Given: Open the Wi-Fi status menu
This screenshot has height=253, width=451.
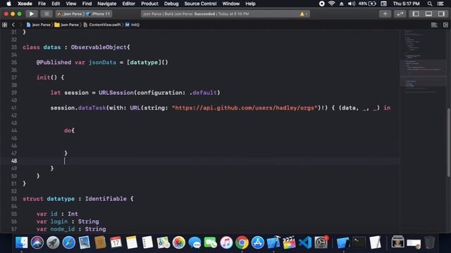Looking at the screenshot, I should (x=332, y=4).
